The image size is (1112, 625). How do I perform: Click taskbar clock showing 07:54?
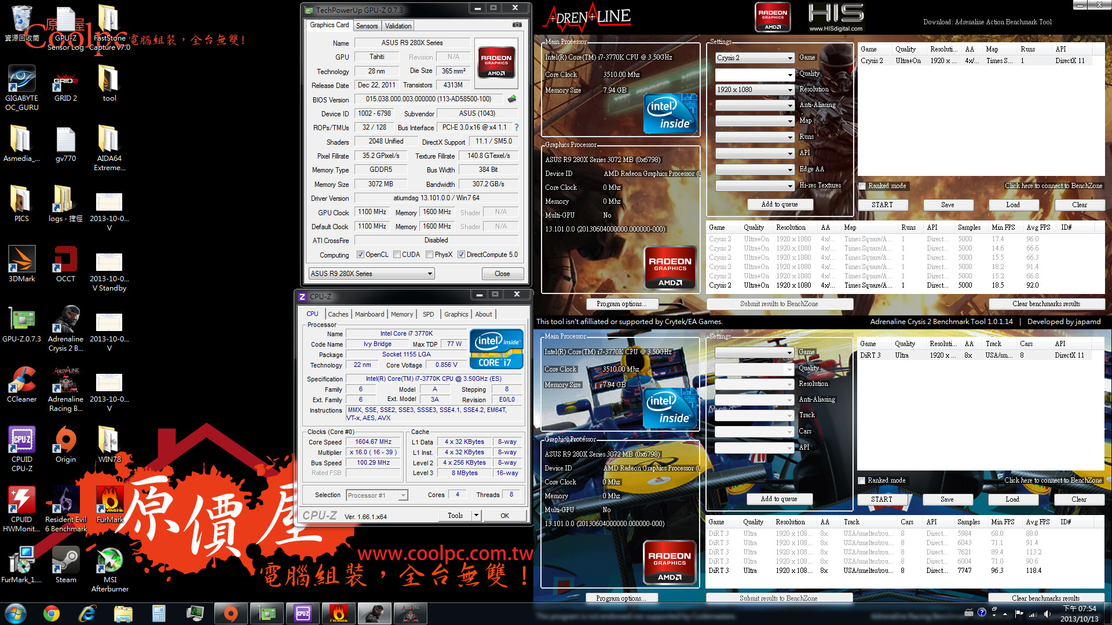(x=1080, y=613)
